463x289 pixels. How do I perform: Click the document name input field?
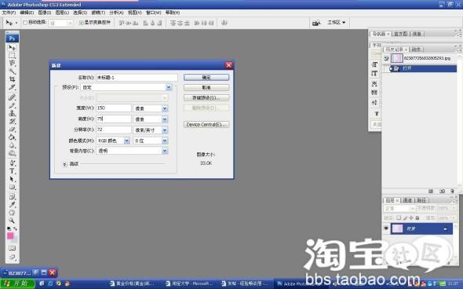point(137,78)
